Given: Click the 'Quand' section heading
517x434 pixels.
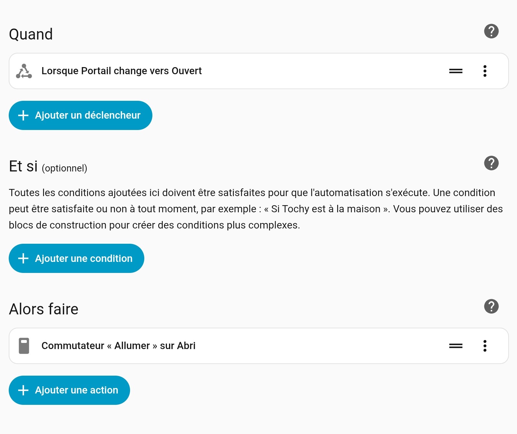Looking at the screenshot, I should pyautogui.click(x=31, y=34).
